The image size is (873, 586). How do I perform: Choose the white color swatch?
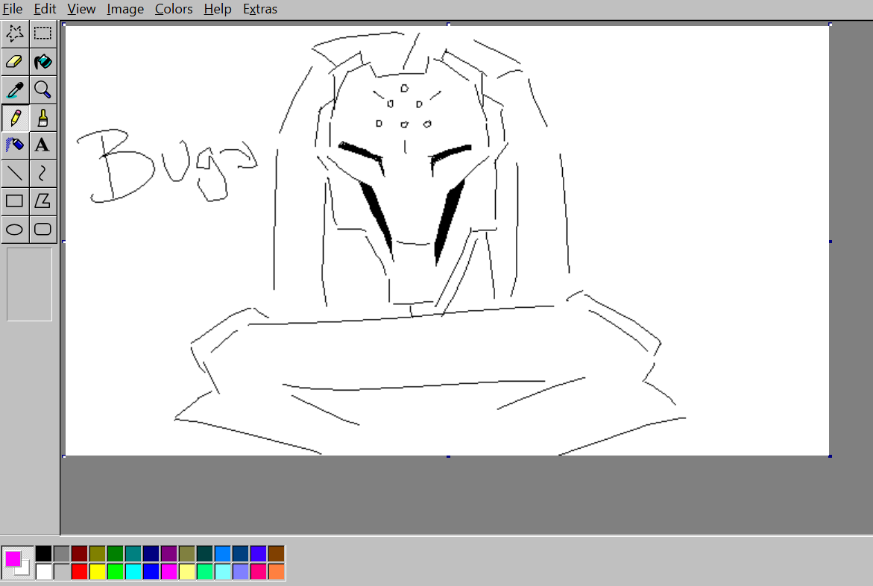click(x=43, y=572)
